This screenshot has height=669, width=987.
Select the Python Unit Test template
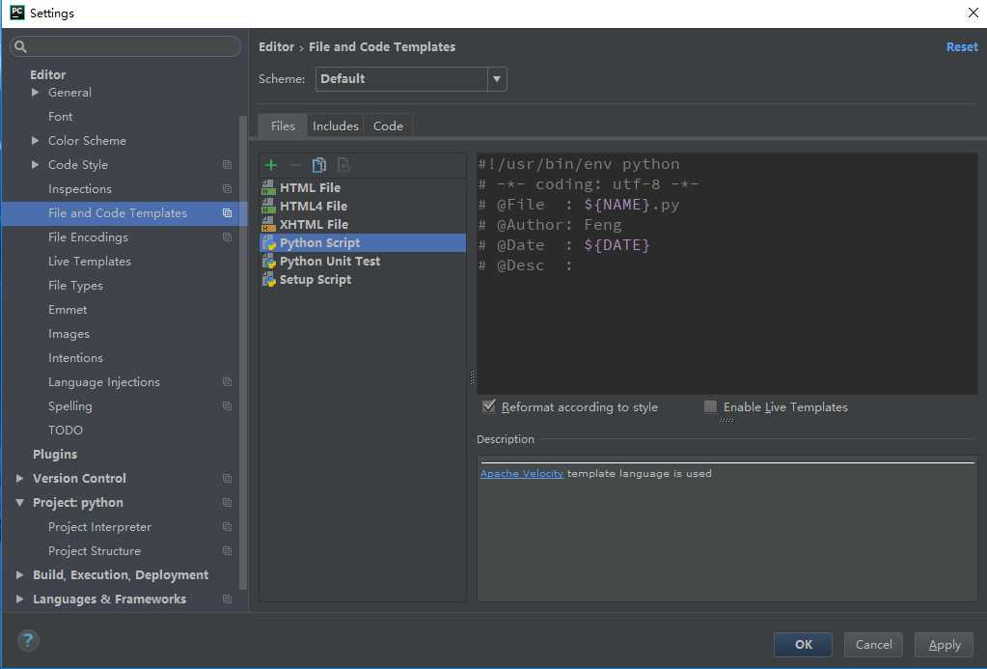pos(363,261)
